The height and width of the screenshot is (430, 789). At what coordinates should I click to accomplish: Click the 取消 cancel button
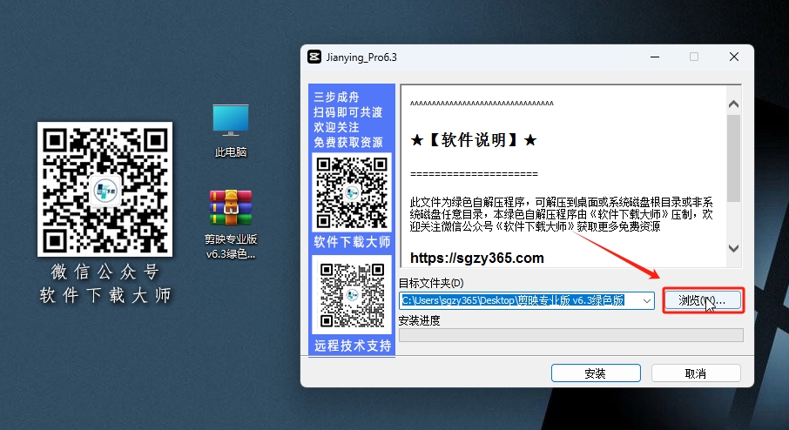click(x=696, y=373)
